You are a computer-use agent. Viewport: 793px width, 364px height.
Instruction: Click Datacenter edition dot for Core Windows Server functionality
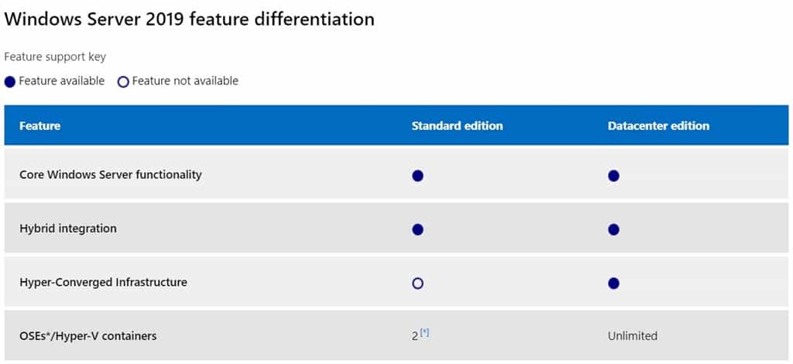pyautogui.click(x=614, y=176)
